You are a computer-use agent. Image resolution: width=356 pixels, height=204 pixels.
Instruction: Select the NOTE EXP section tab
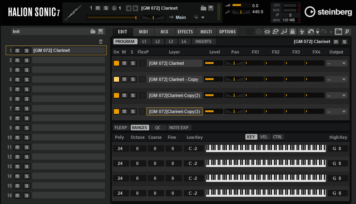click(179, 128)
